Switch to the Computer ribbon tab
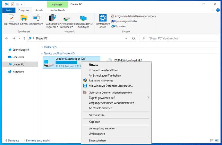The image size is (222, 145). tap(24, 10)
